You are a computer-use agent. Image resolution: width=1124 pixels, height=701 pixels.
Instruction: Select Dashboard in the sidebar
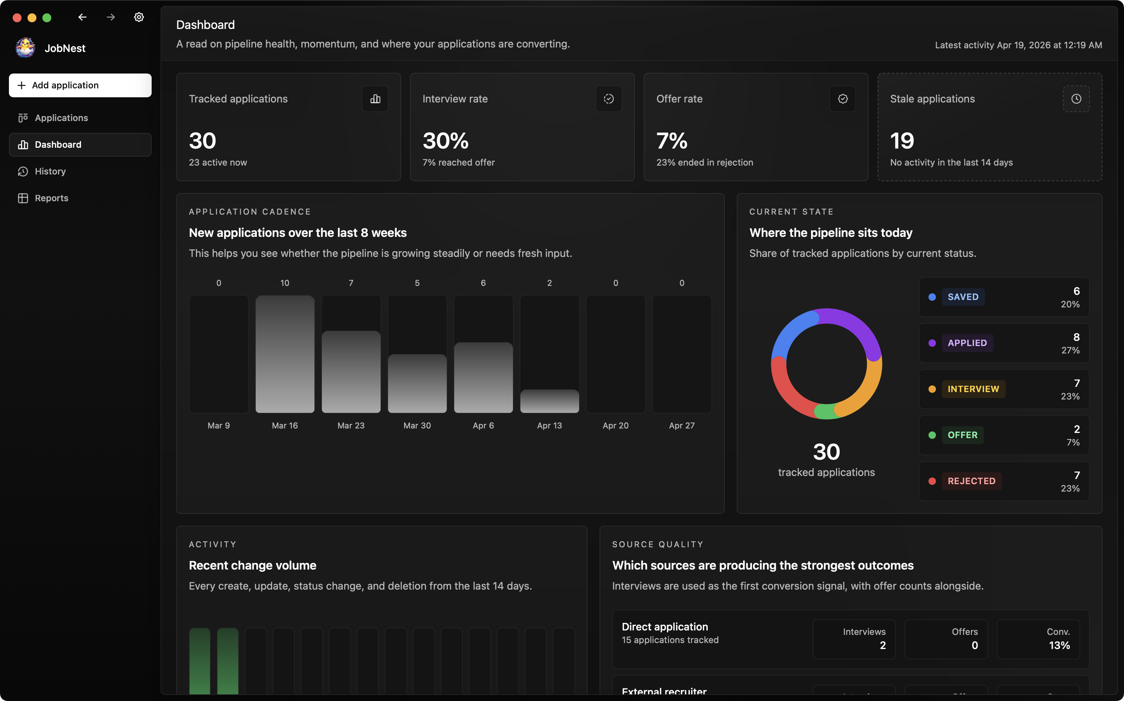80,145
